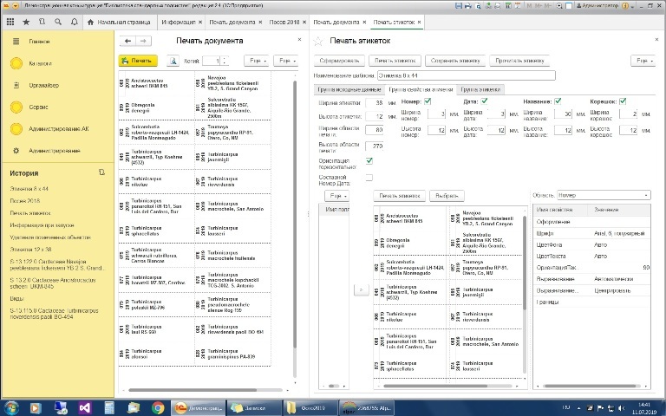Click the print preview icon next to Печать
Viewport: 666px width, 416px height.
coord(173,61)
